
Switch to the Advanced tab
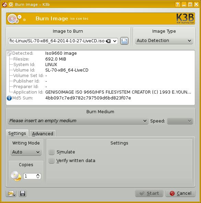(x=43, y=133)
